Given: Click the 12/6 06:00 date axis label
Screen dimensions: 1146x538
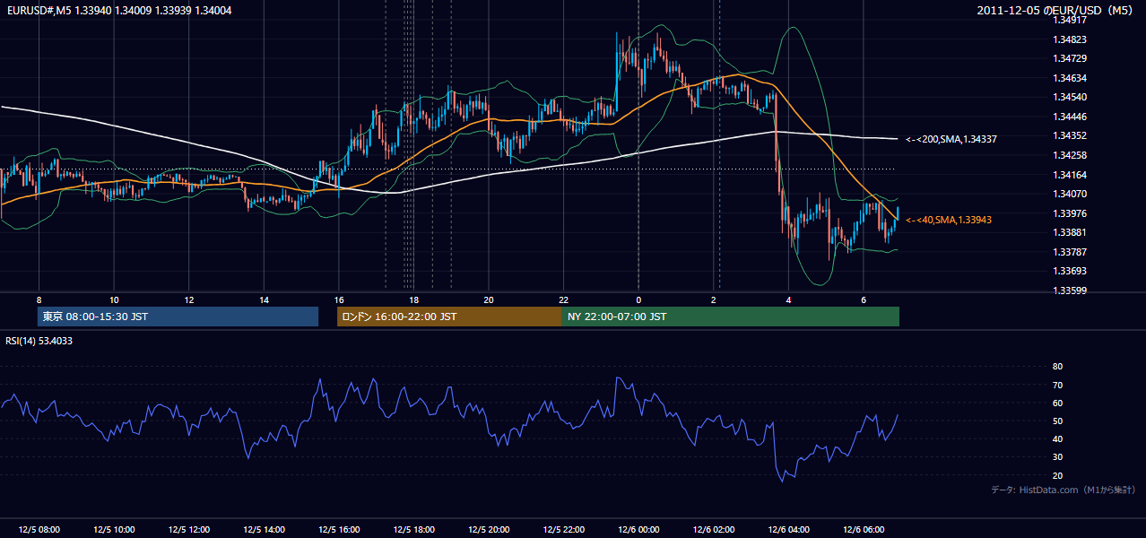Looking at the screenshot, I should (x=864, y=530).
